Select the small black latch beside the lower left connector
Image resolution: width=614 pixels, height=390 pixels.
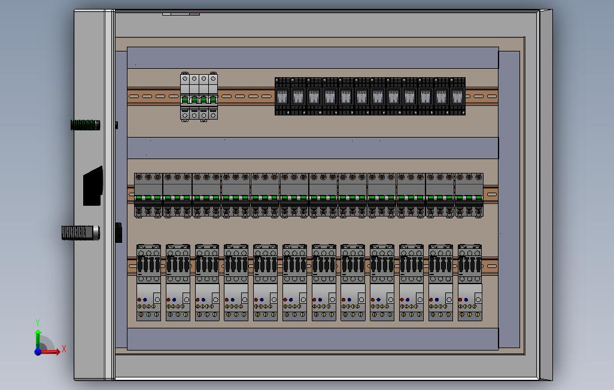118,233
